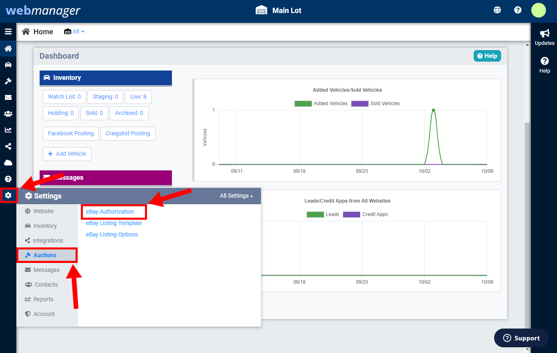Click the cloud icon in the sidebar

8,163
